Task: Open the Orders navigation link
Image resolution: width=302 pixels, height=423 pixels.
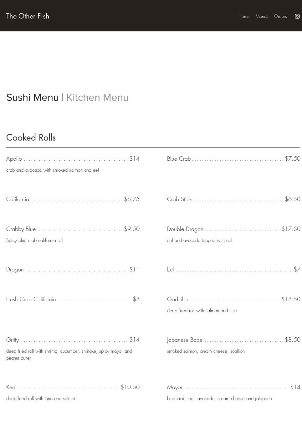Action: (x=280, y=16)
